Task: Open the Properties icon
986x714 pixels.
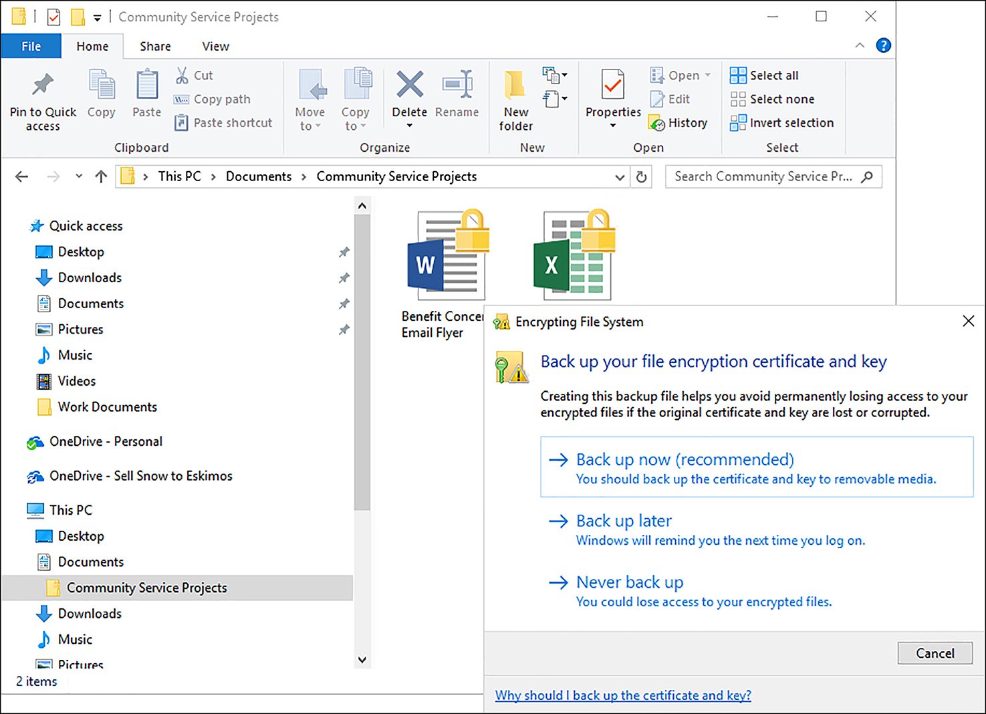Action: 613,85
